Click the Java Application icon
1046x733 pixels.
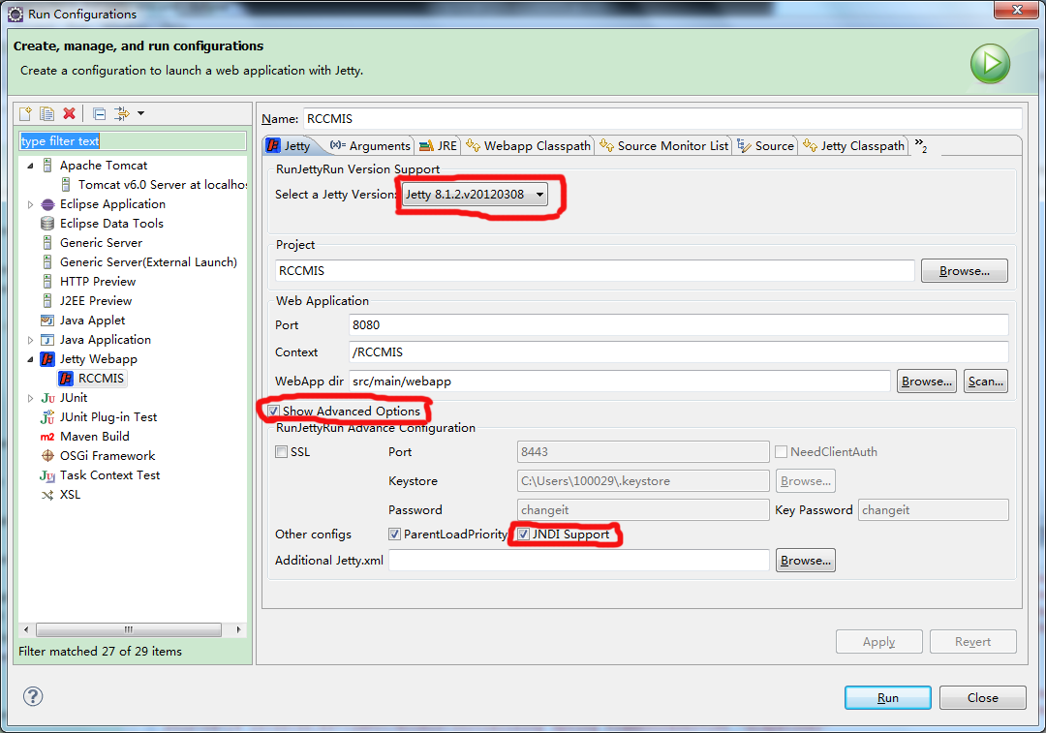tap(47, 340)
